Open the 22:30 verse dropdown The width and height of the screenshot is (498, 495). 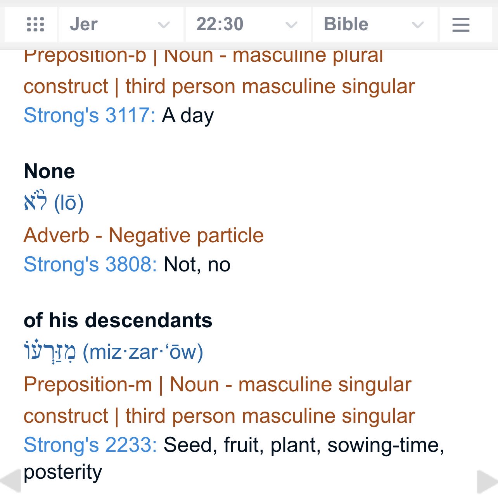tap(247, 24)
